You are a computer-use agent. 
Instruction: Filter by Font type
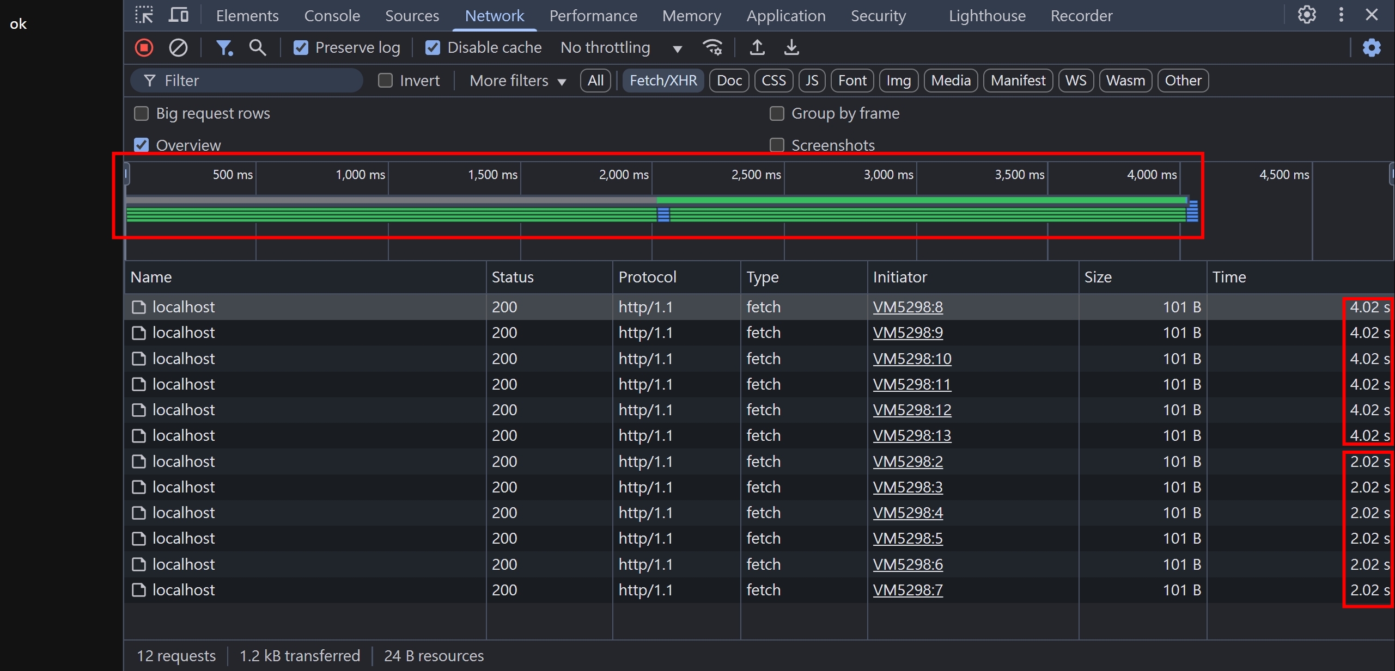[852, 81]
